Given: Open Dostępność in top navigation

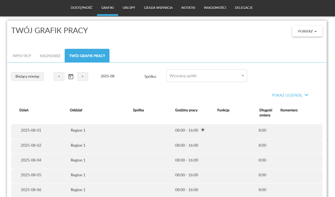Looking at the screenshot, I should (81, 8).
